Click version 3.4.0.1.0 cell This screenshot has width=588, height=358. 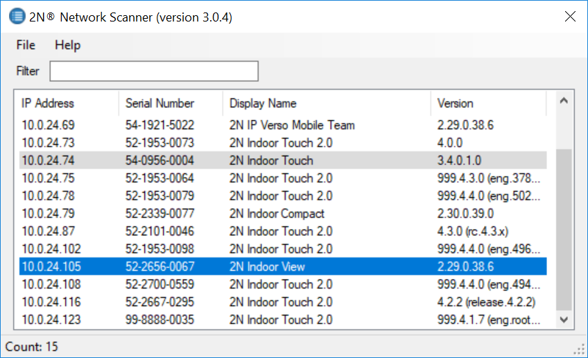pos(459,160)
